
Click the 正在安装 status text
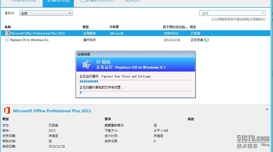click(x=197, y=40)
